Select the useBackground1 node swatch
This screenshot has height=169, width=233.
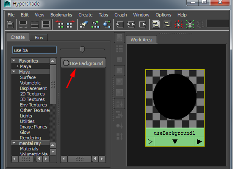[175, 99]
